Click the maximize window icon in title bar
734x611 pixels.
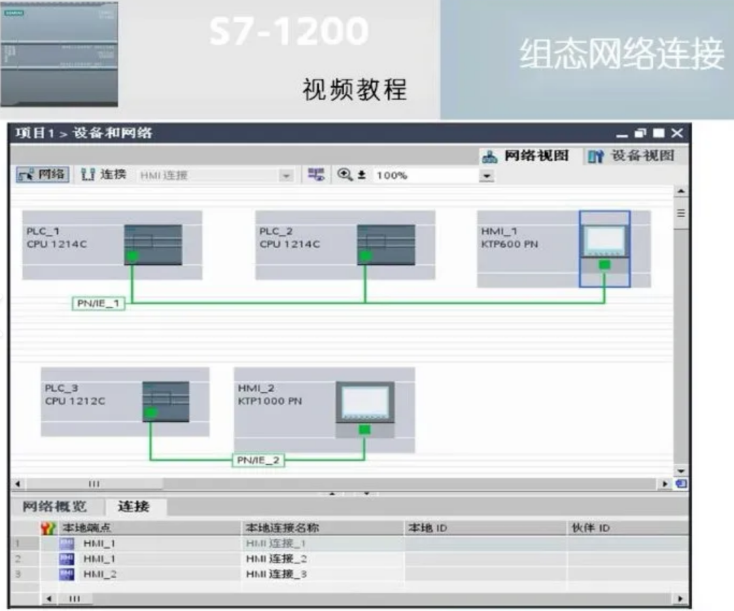[659, 133]
